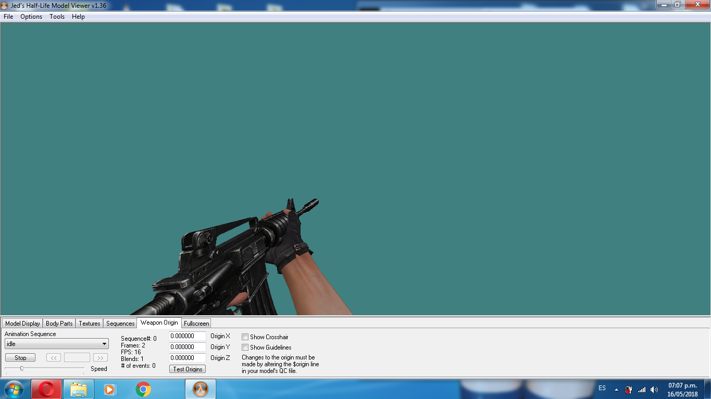Viewport: 711px width, 399px height.
Task: Switch to the Fullscreen tab
Action: pyautogui.click(x=196, y=324)
